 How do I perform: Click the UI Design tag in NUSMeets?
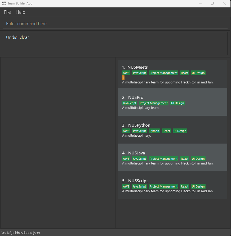tap(198, 73)
